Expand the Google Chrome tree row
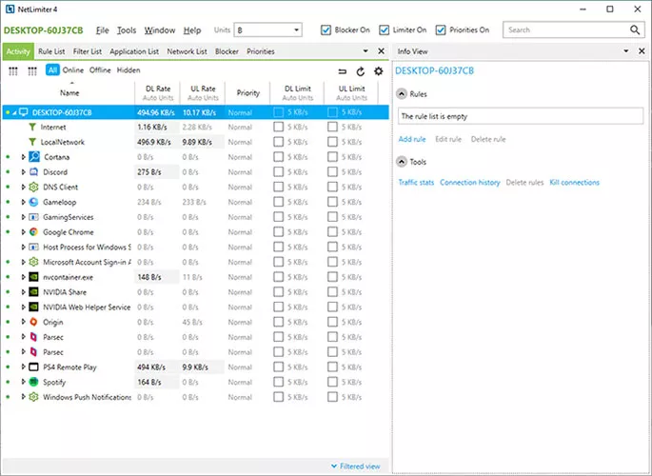Viewport: 652px width, 476px height. [x=23, y=232]
